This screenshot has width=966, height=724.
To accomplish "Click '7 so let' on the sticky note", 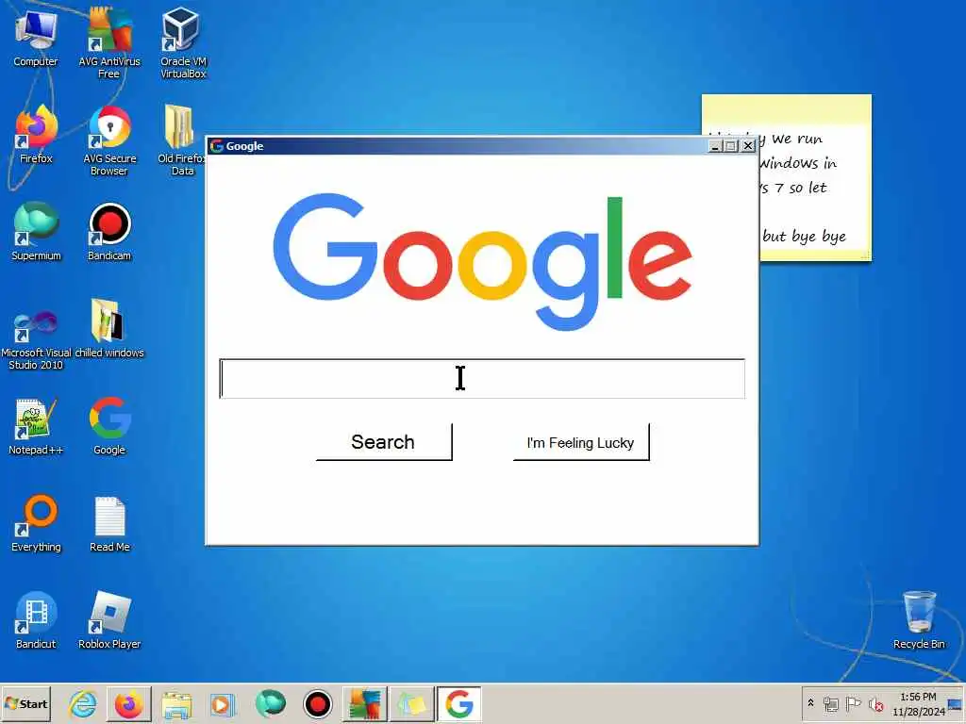I will tap(800, 188).
